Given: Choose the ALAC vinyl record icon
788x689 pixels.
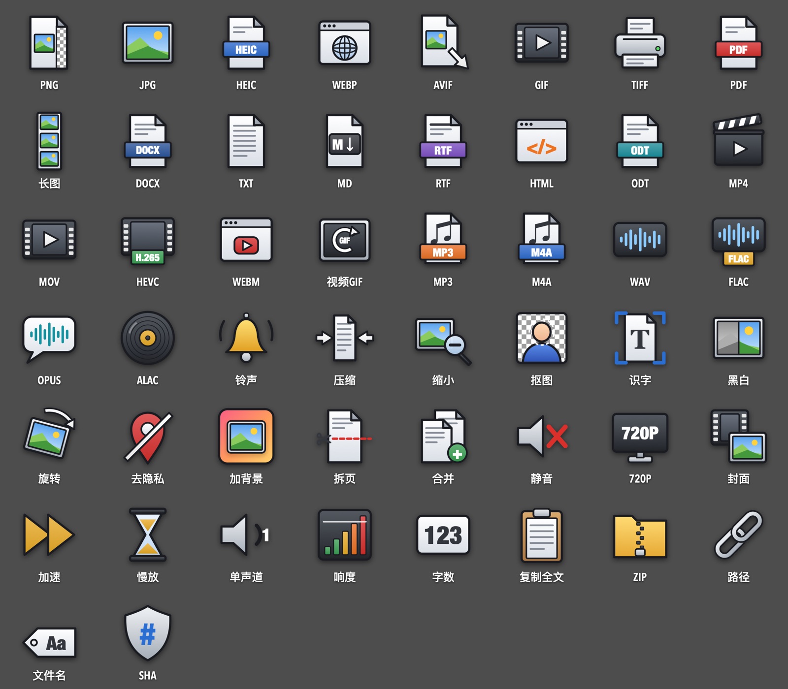Looking at the screenshot, I should point(148,338).
